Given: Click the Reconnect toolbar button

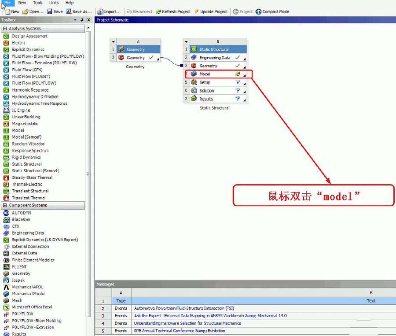Looking at the screenshot, I should [139, 11].
